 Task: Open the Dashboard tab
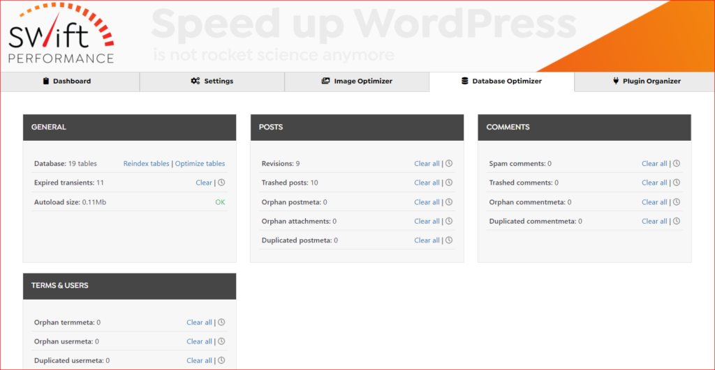(x=70, y=82)
